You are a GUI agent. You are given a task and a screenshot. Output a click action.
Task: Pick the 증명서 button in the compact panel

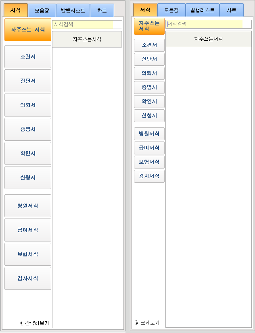149,87
